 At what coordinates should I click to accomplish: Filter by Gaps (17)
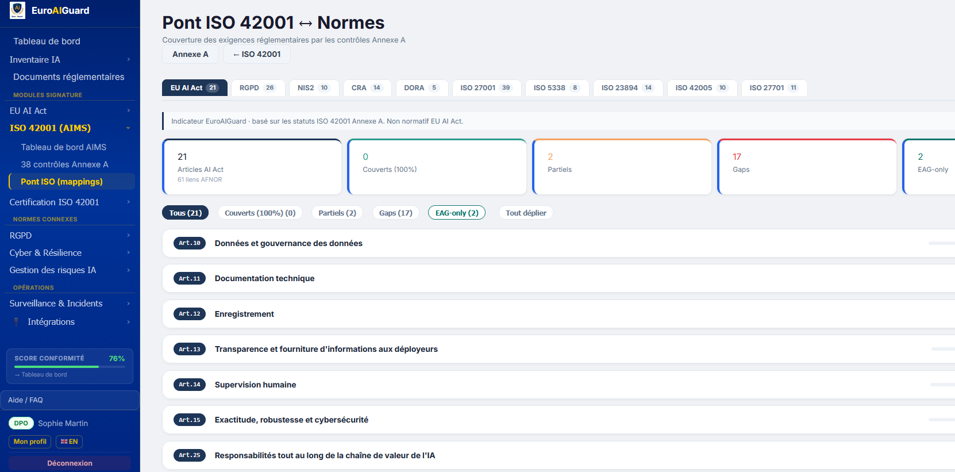pos(396,213)
